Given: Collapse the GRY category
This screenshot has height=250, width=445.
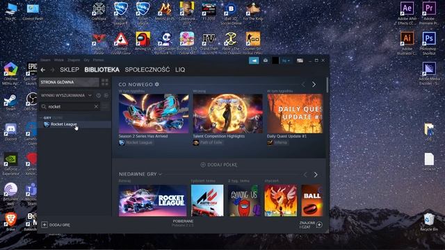Looking at the screenshot, I should click(41, 117).
